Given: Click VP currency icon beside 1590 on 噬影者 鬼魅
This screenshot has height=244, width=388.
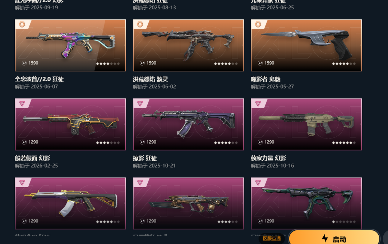Looking at the screenshot, I should (x=260, y=63).
